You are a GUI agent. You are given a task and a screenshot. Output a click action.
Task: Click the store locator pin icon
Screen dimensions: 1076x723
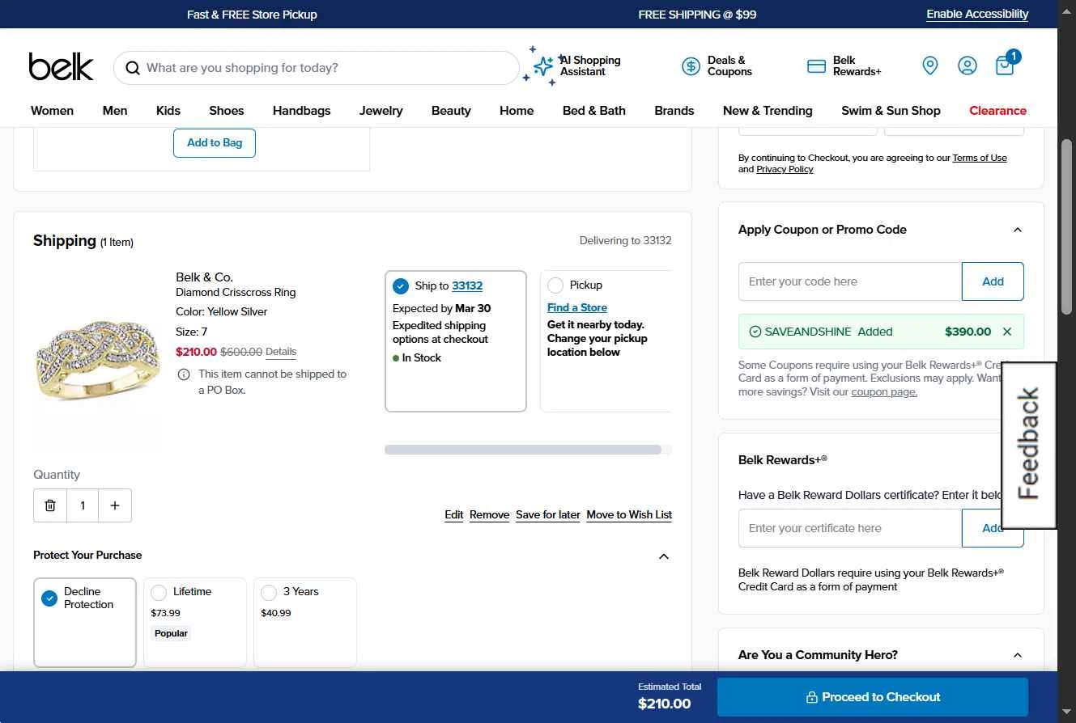coord(930,66)
